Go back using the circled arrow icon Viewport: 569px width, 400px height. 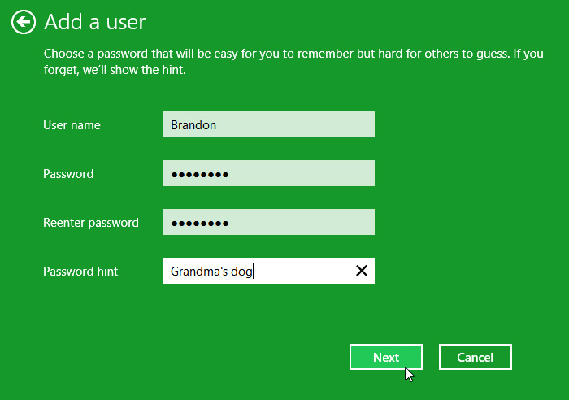tap(24, 22)
